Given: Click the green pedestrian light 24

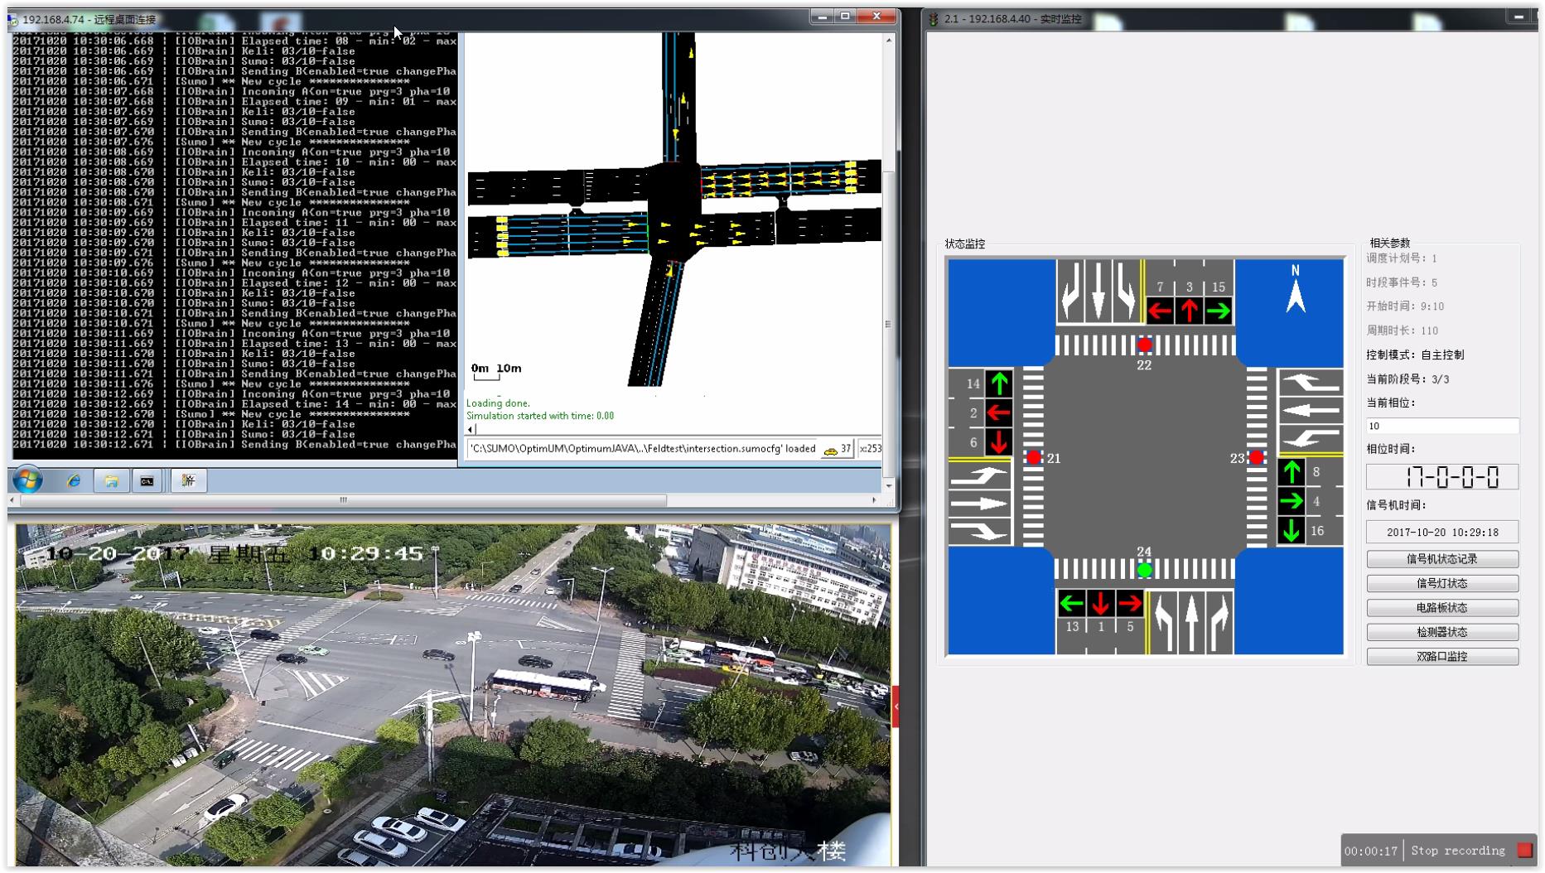Looking at the screenshot, I should click(x=1144, y=570).
